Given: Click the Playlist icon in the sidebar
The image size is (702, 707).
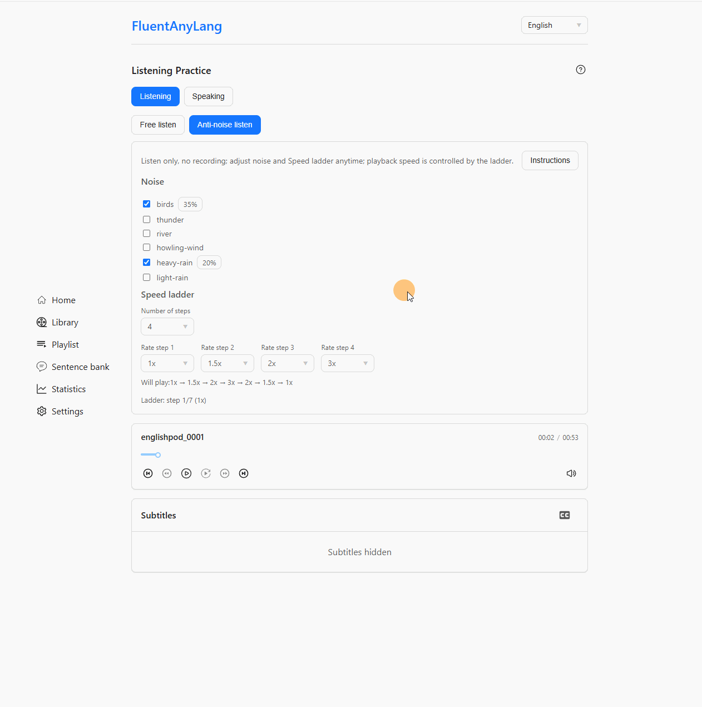Looking at the screenshot, I should [x=42, y=344].
